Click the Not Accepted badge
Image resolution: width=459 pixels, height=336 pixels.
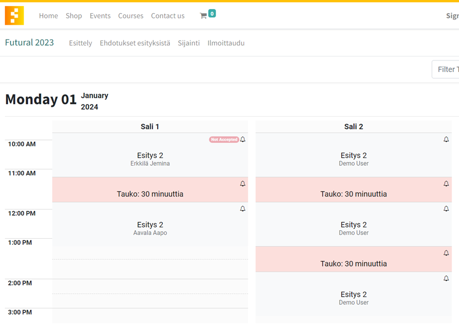224,140
